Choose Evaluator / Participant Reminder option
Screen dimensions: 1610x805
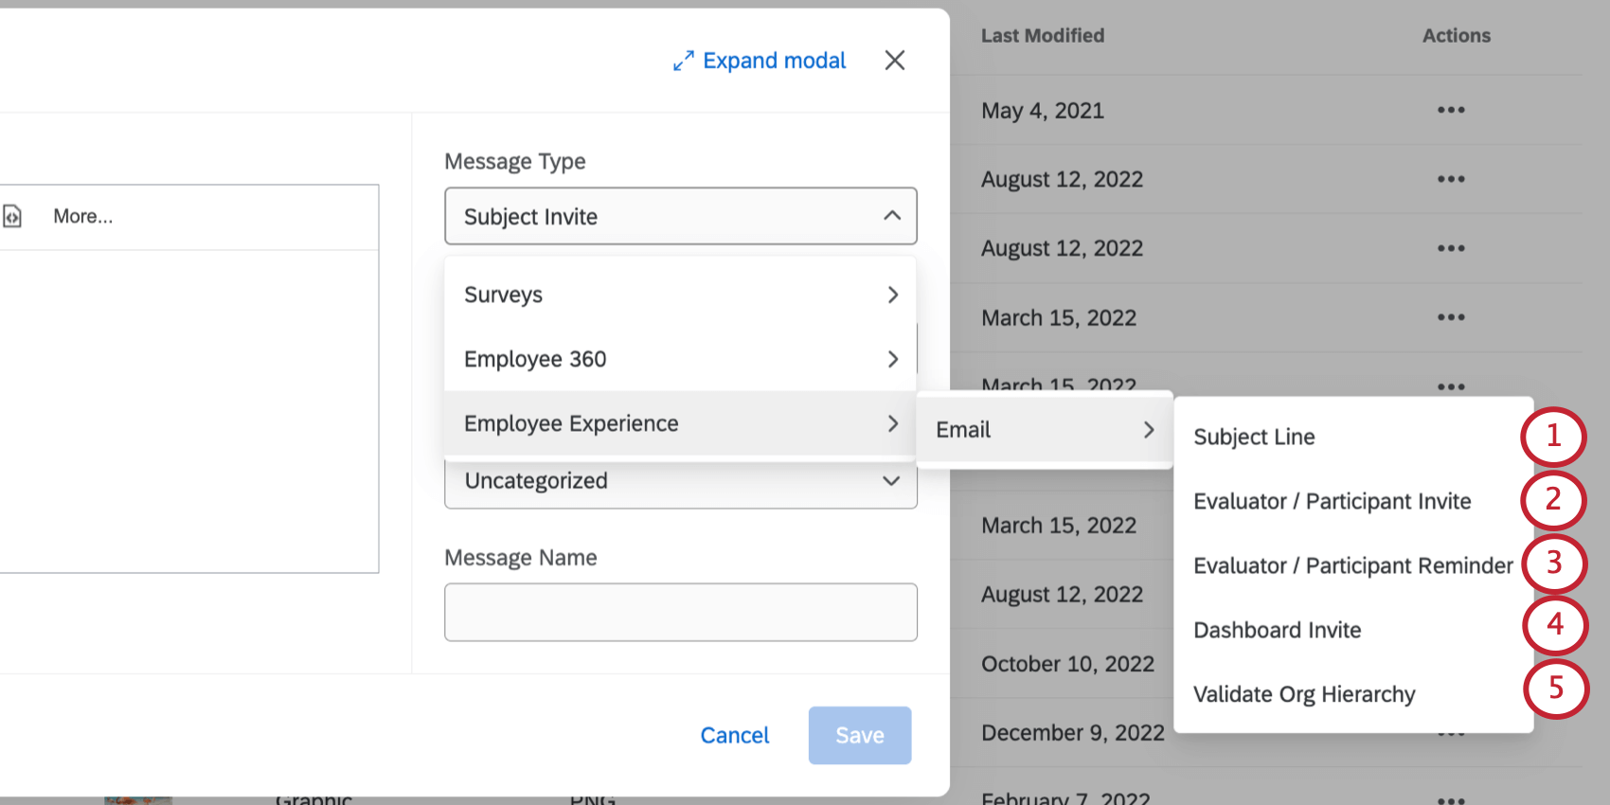(x=1352, y=565)
